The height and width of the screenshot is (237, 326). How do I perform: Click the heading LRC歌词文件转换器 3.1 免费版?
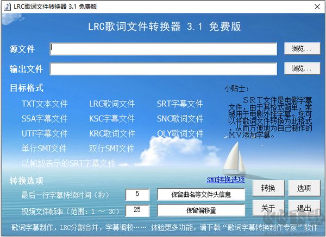(x=165, y=27)
